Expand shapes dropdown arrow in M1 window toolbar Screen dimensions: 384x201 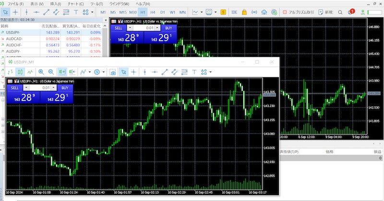(210, 72)
